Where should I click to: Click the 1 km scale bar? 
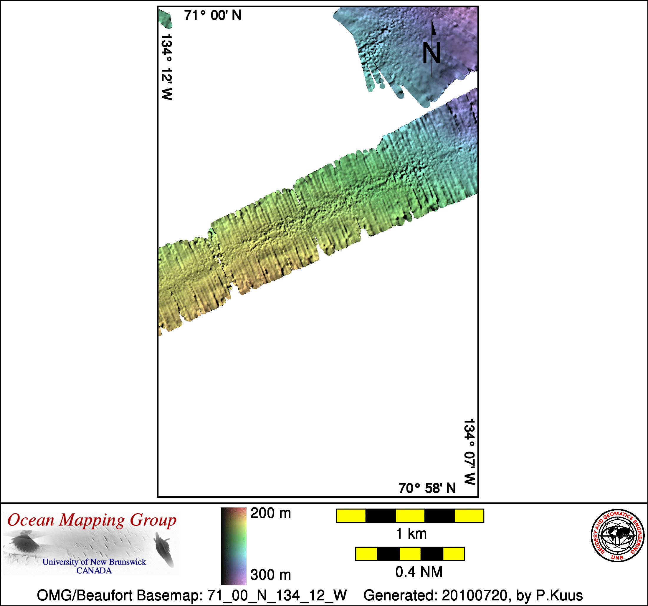pyautogui.click(x=410, y=516)
